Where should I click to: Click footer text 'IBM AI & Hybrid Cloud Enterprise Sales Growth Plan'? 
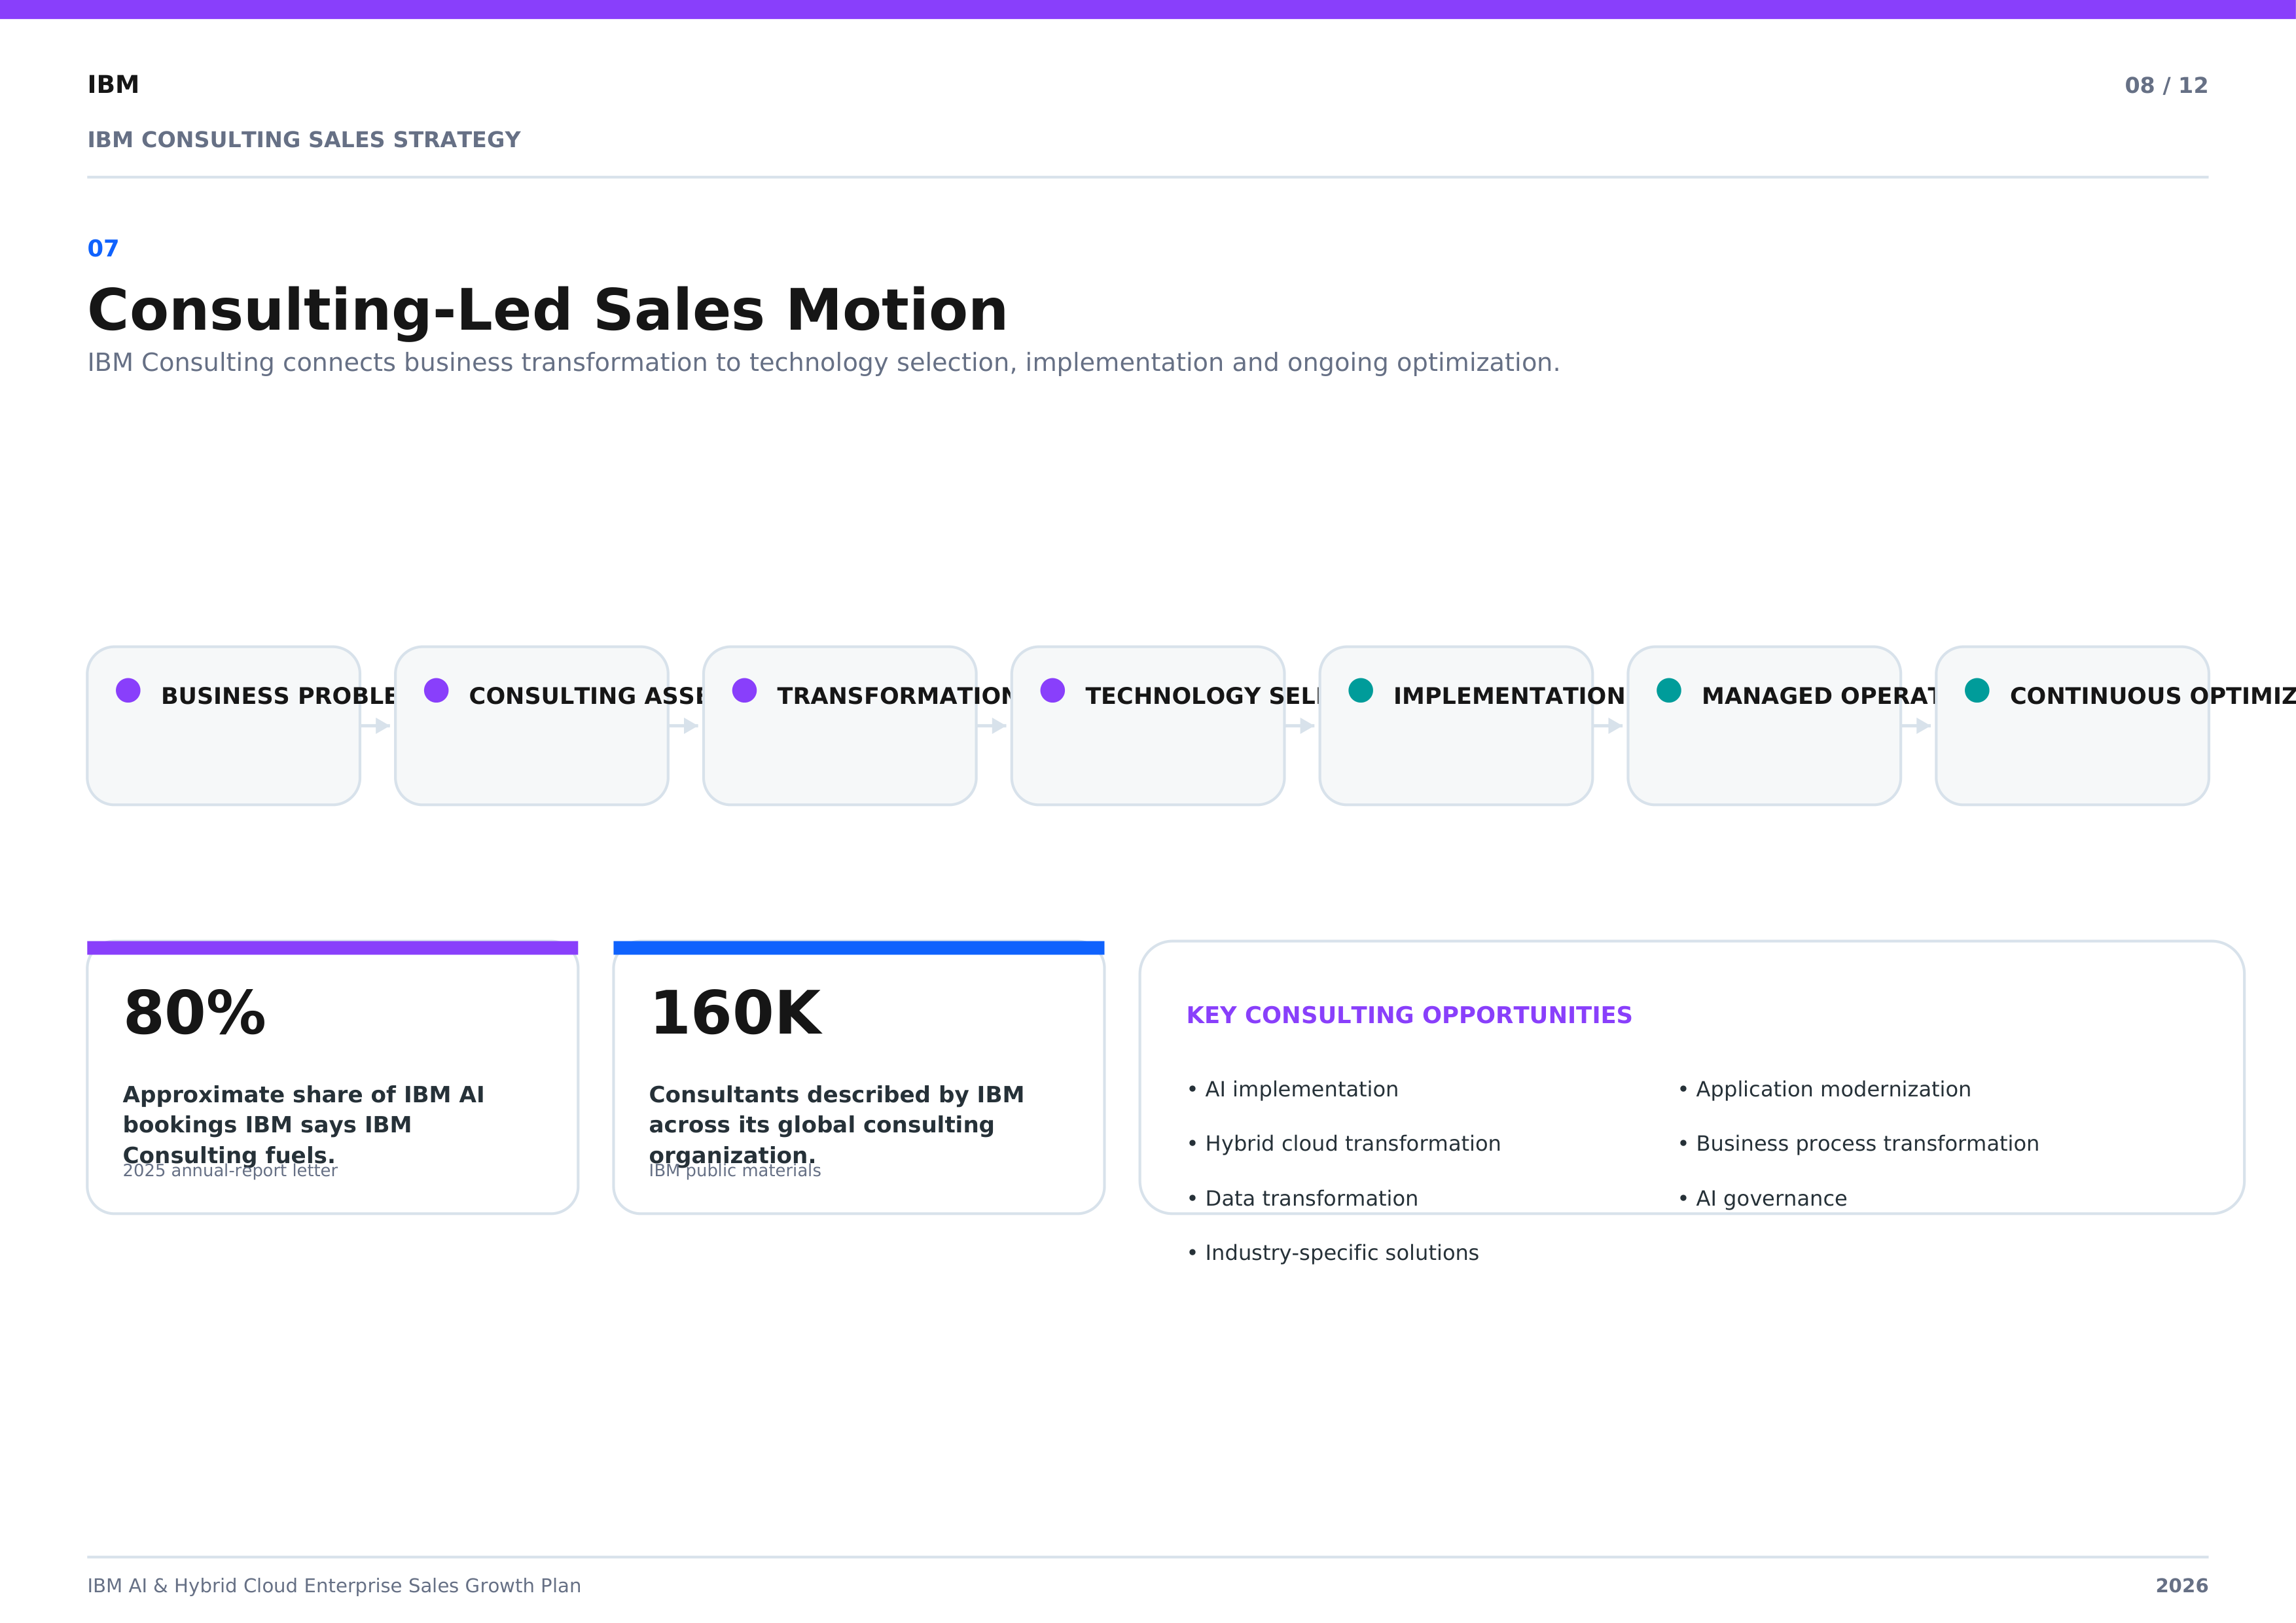[x=334, y=1586]
